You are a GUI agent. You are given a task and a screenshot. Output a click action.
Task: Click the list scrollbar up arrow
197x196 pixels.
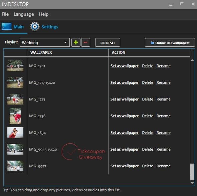click(192, 60)
